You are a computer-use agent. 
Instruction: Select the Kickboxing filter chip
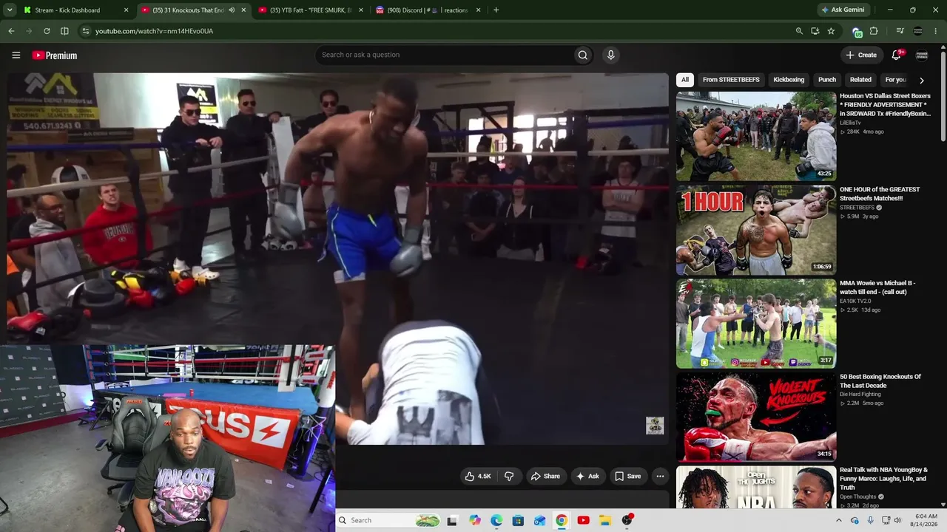click(789, 80)
